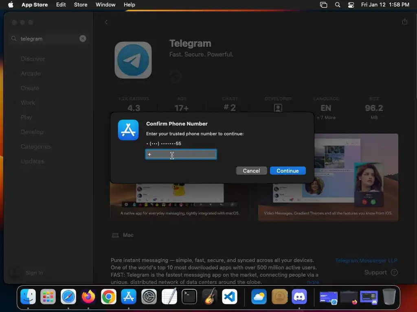The height and width of the screenshot is (312, 417).
Task: Click the #2 chart ranking
Action: point(230,107)
